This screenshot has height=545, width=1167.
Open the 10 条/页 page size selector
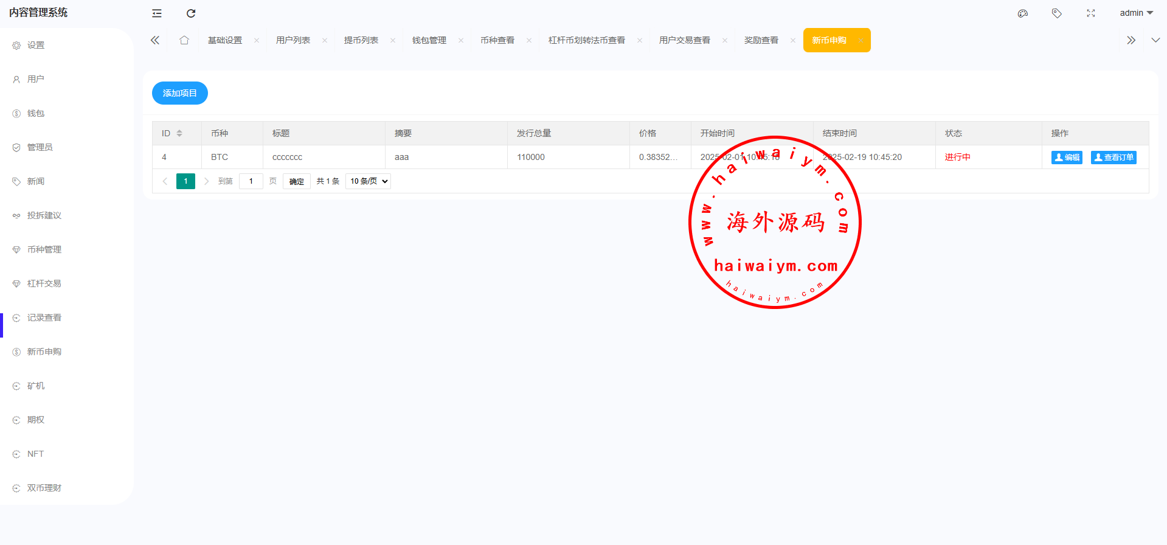368,181
